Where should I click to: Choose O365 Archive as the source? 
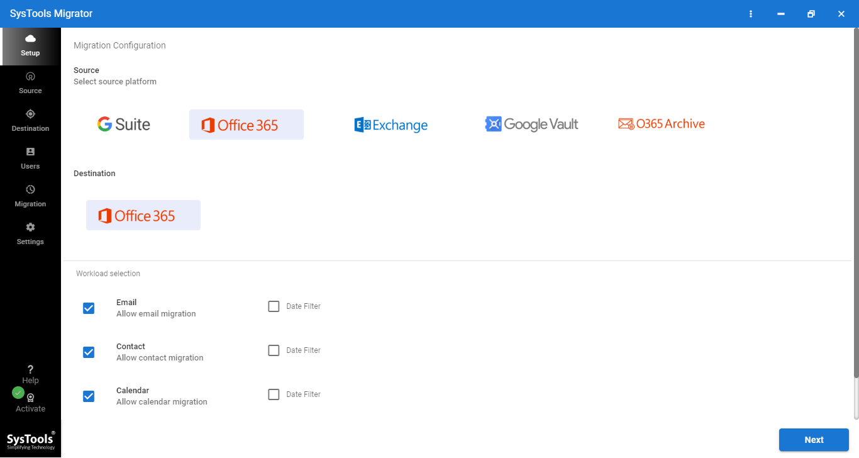(661, 124)
